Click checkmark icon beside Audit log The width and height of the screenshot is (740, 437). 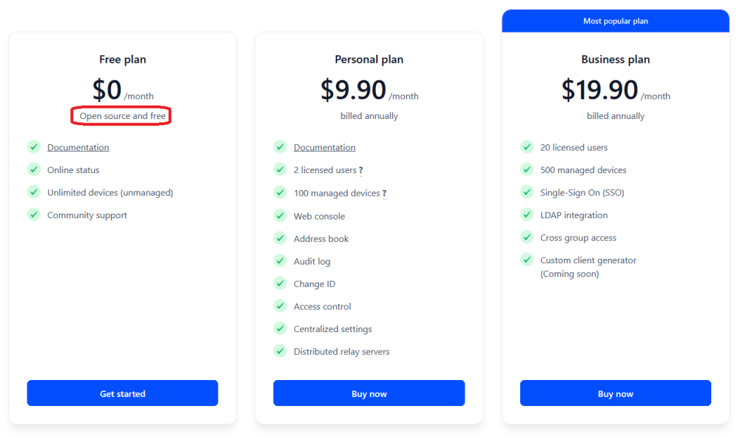pyautogui.click(x=280, y=261)
